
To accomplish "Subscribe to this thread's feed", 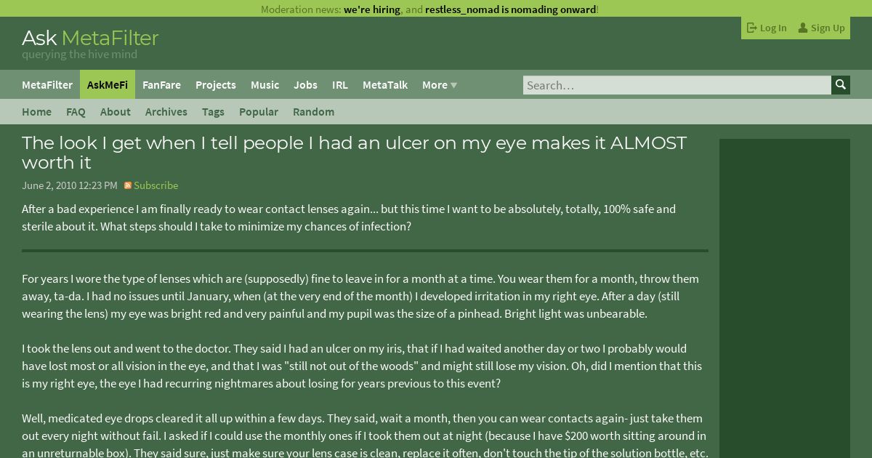I will pyautogui.click(x=156, y=185).
